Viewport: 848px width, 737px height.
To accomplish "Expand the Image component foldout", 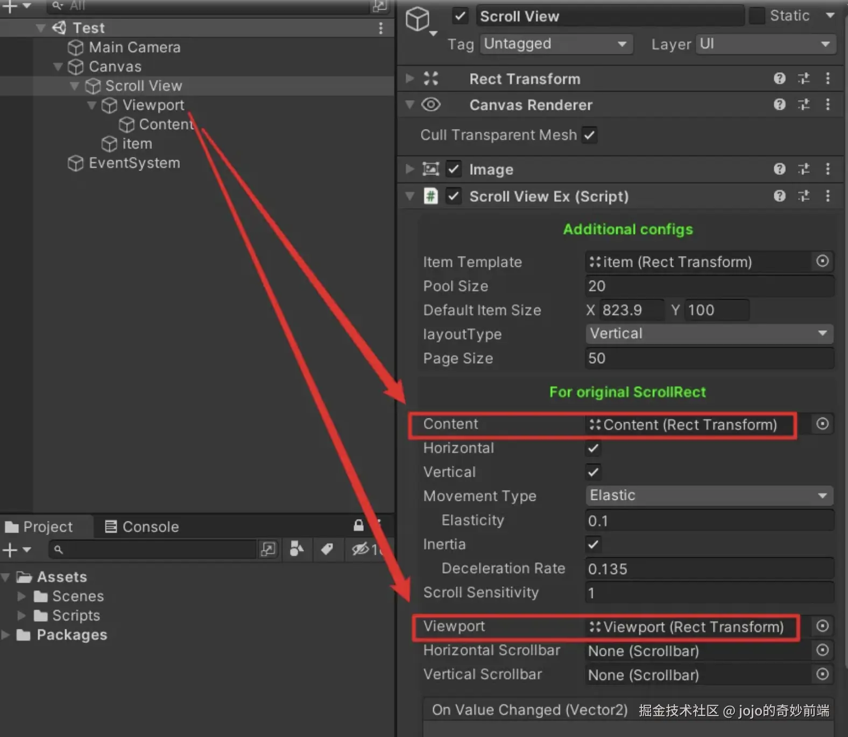I will (x=410, y=169).
